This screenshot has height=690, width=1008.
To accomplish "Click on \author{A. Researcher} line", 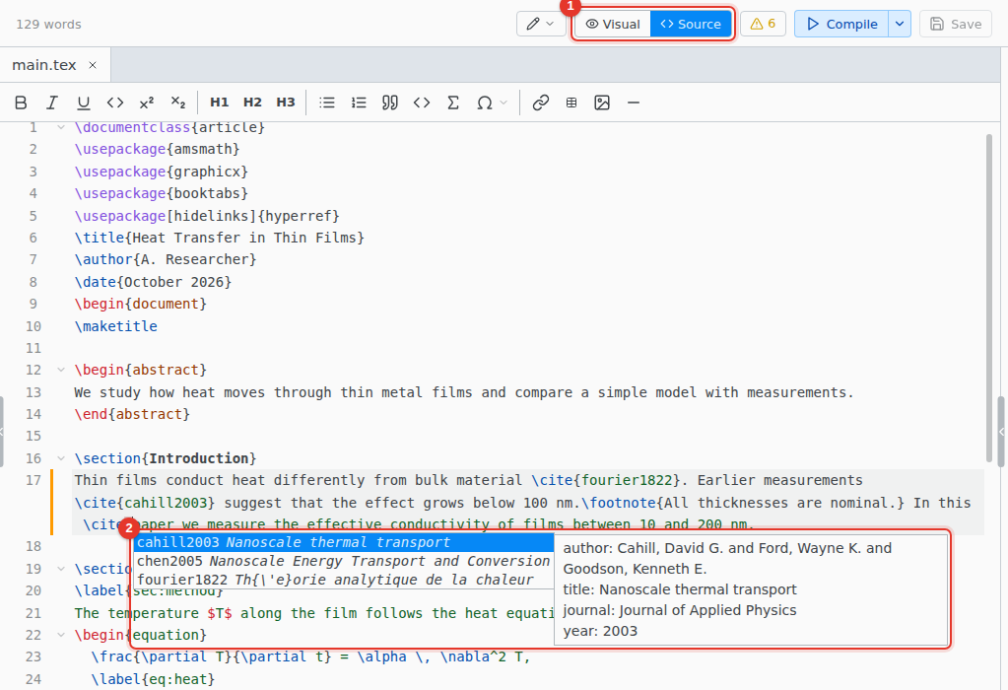I will 166,260.
